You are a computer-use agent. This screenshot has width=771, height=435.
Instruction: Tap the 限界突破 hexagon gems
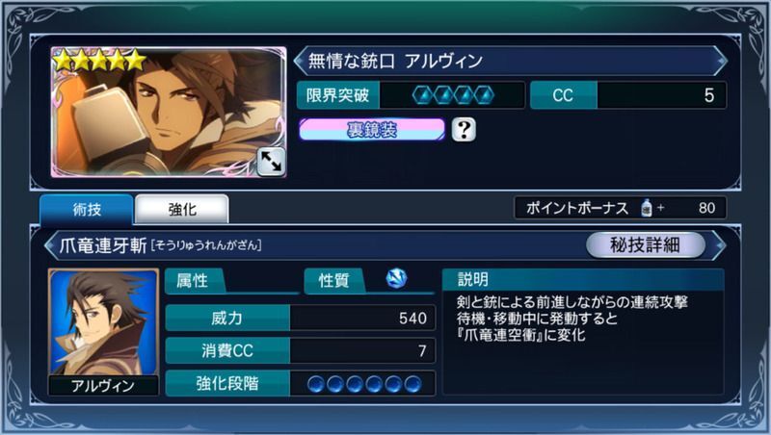point(453,95)
